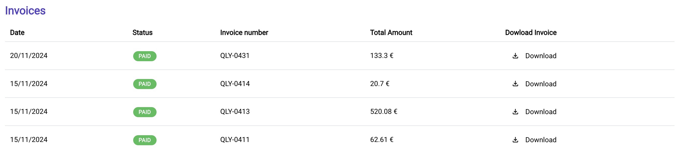Click the Invoice number column header
The image size is (681, 153).
244,32
